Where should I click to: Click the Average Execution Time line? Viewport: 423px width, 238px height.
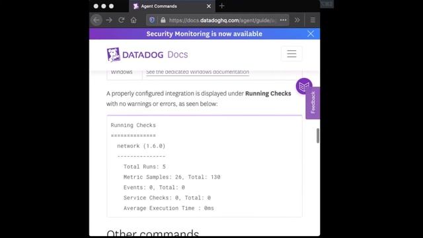pos(169,208)
